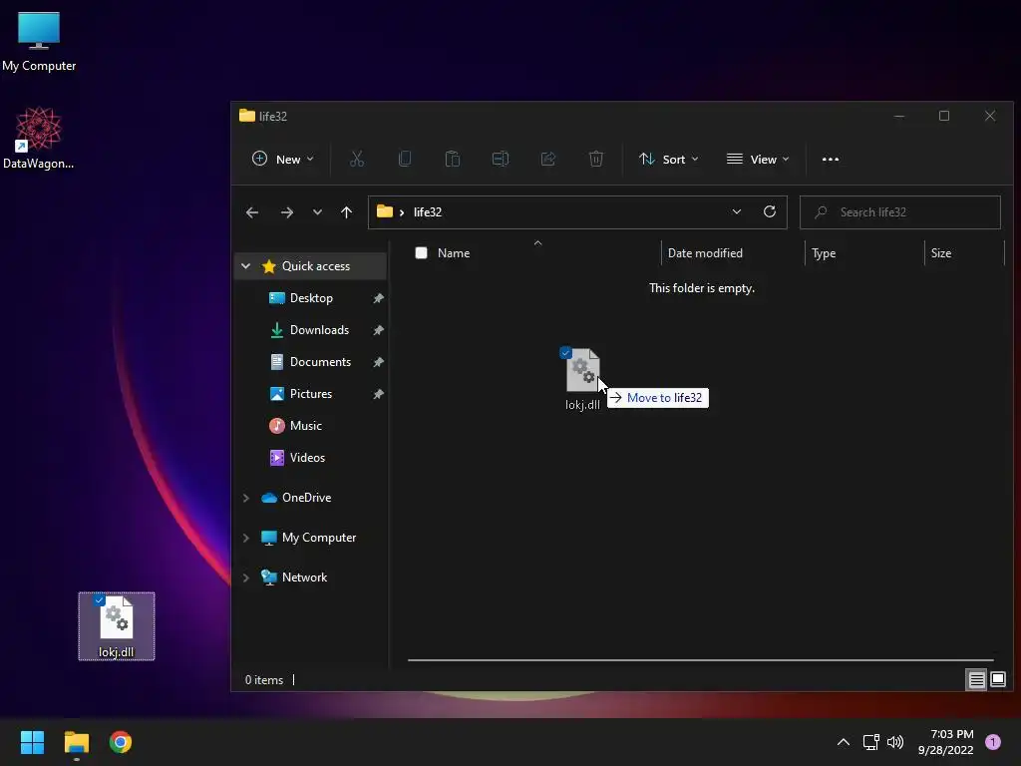Open recent locations dropdown chevron

pyautogui.click(x=317, y=212)
